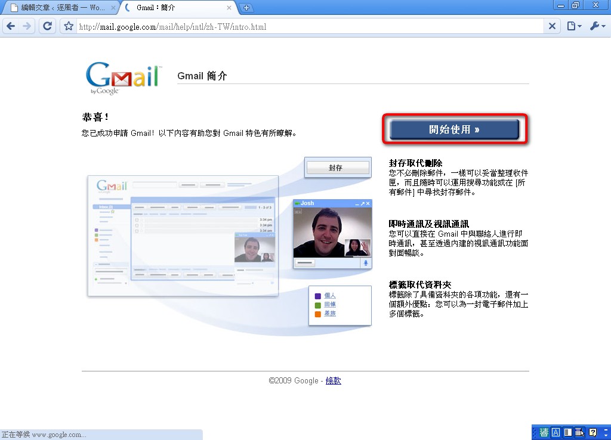The width and height of the screenshot is (611, 440).
Task: Click the Gmail 簡介 page title
Action: coord(202,76)
